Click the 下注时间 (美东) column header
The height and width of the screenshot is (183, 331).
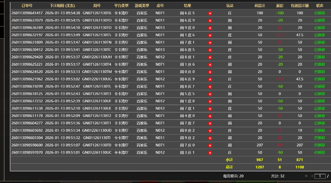pos(62,6)
